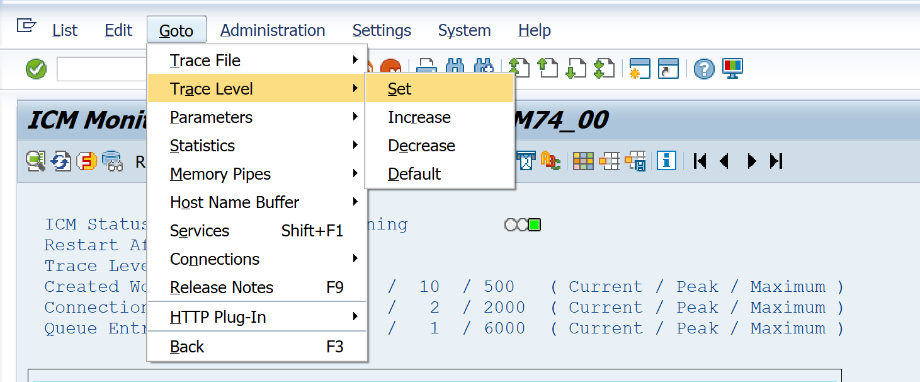This screenshot has height=382, width=920.
Task: Jump to last page arrow icon
Action: (776, 161)
